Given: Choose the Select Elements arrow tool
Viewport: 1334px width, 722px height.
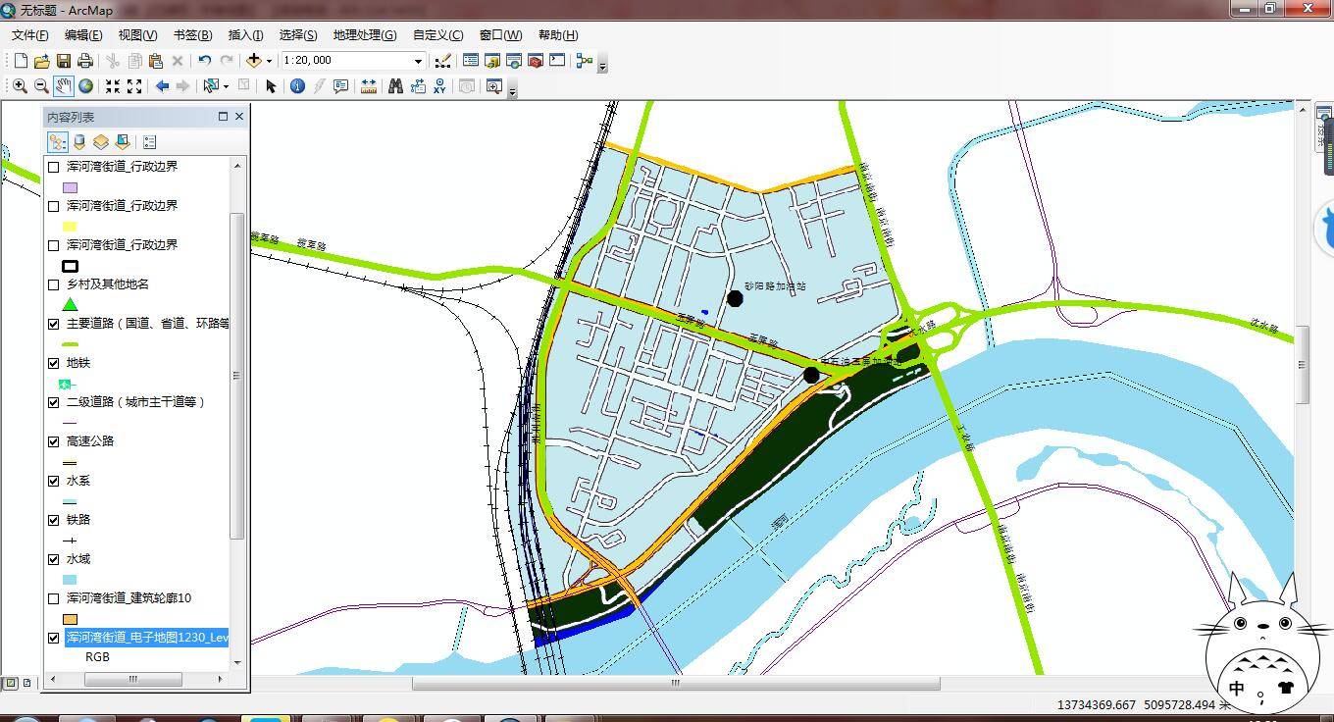Looking at the screenshot, I should (272, 86).
